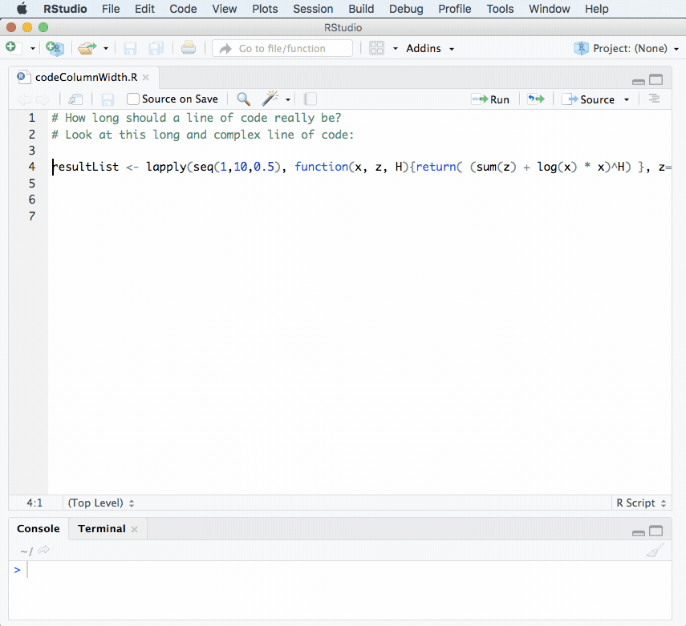Image resolution: width=686 pixels, height=626 pixels.
Task: Switch to the Console tab
Action: (38, 528)
